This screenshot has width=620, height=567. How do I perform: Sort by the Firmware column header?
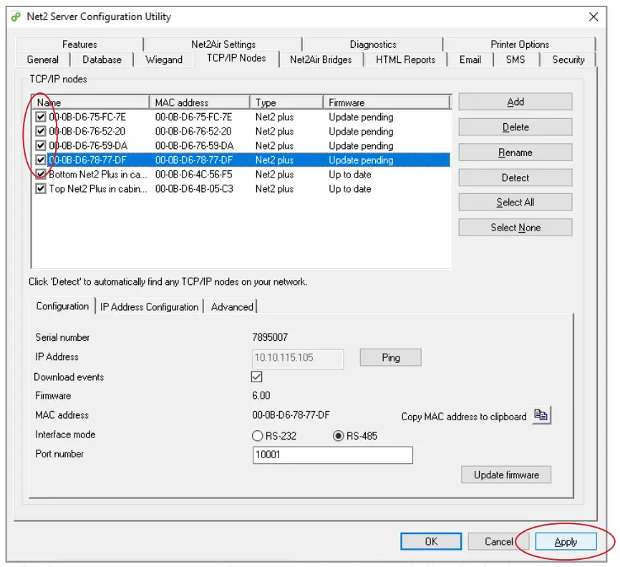pos(387,102)
